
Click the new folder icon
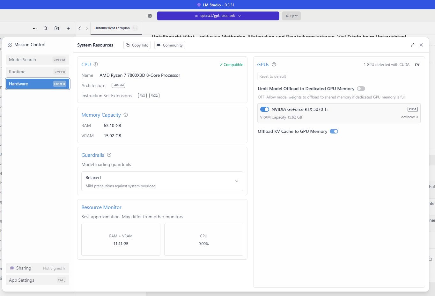(57, 28)
